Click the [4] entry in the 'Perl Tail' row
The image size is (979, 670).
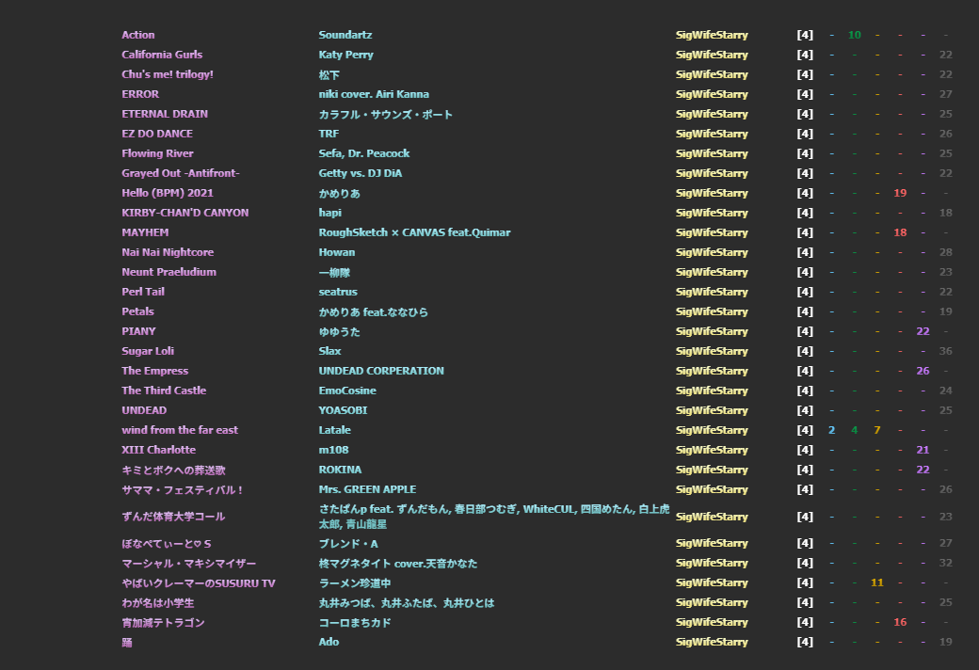(804, 292)
